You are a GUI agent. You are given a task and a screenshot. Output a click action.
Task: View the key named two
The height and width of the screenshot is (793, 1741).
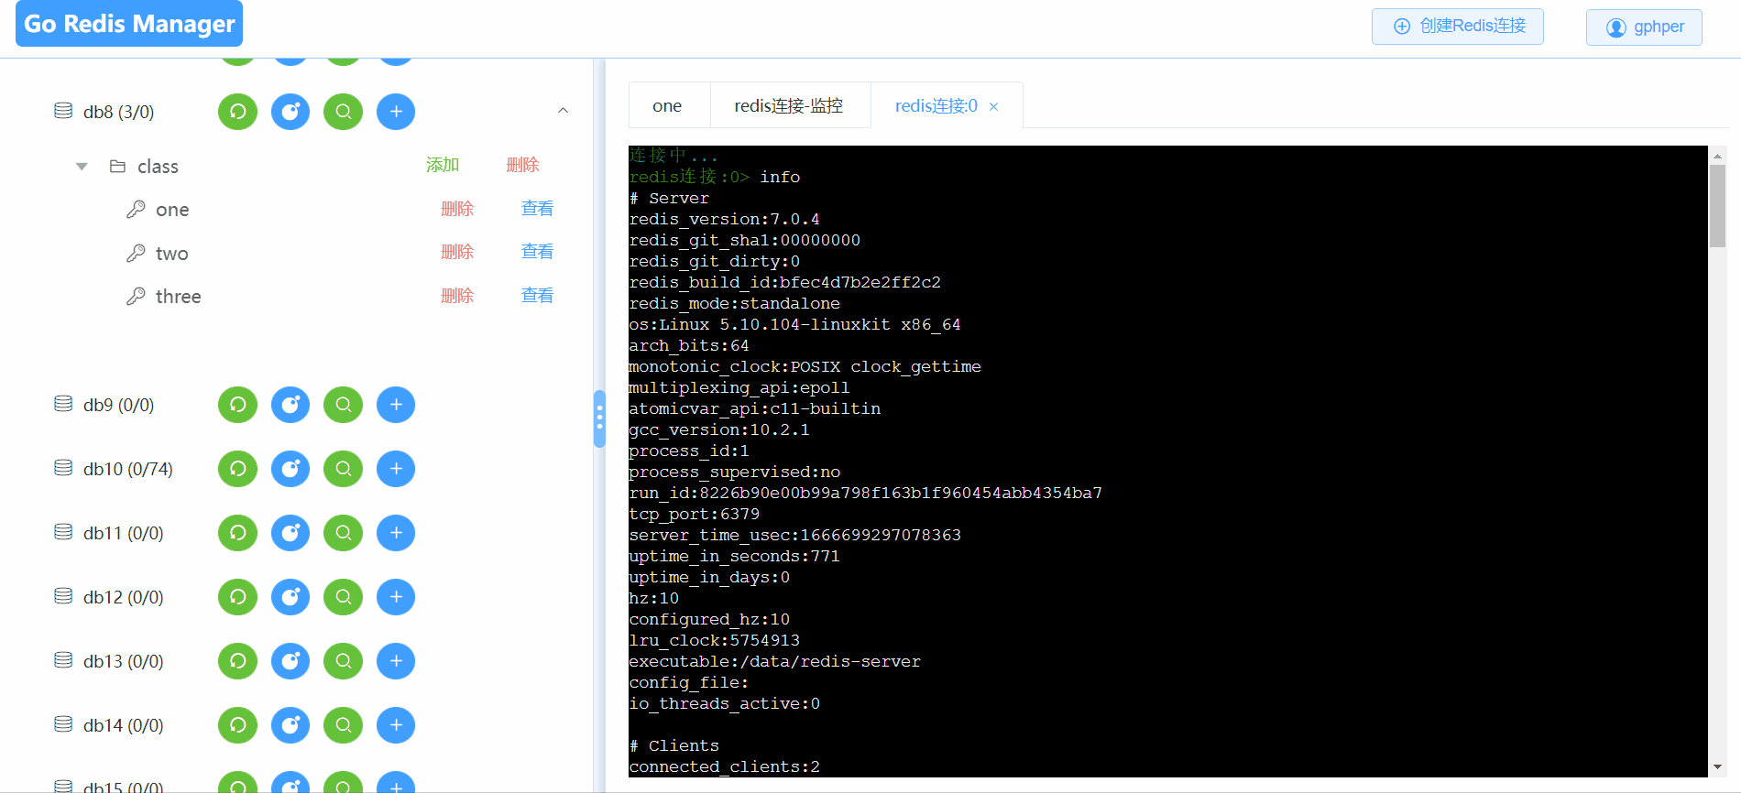pyautogui.click(x=538, y=252)
